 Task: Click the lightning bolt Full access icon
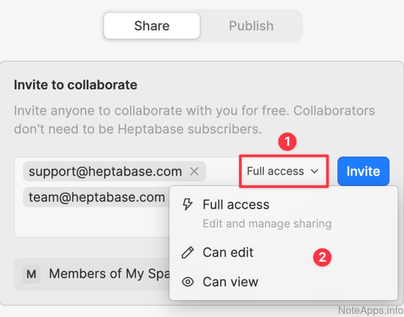coord(187,205)
